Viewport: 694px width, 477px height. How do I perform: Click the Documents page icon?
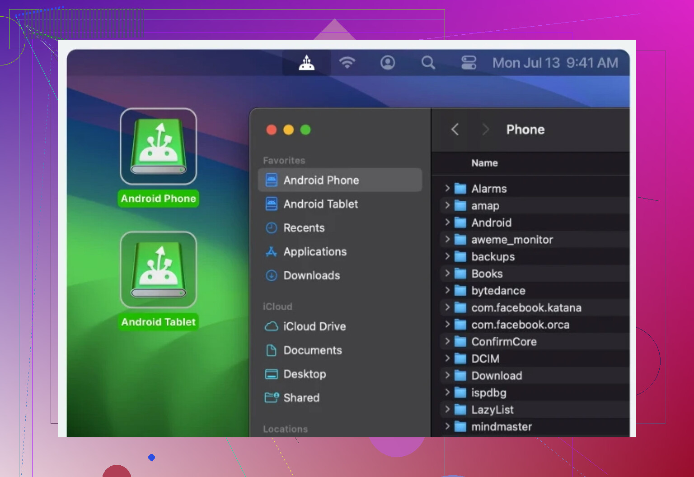[271, 350]
